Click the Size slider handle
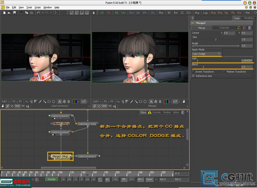 216,40
